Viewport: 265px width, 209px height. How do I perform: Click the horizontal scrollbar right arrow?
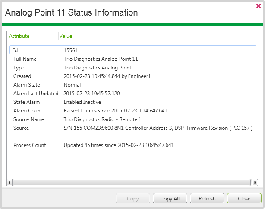[x=255, y=182]
